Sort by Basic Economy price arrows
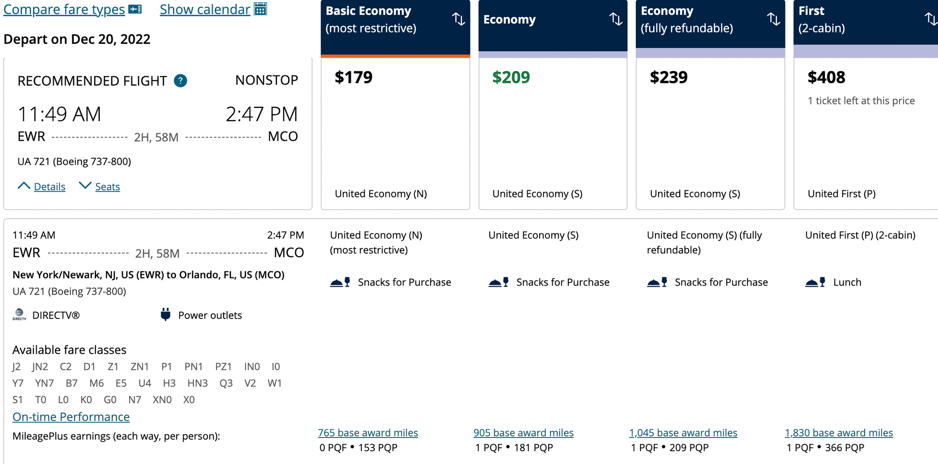Screen dimensions: 938x464 click(458, 19)
